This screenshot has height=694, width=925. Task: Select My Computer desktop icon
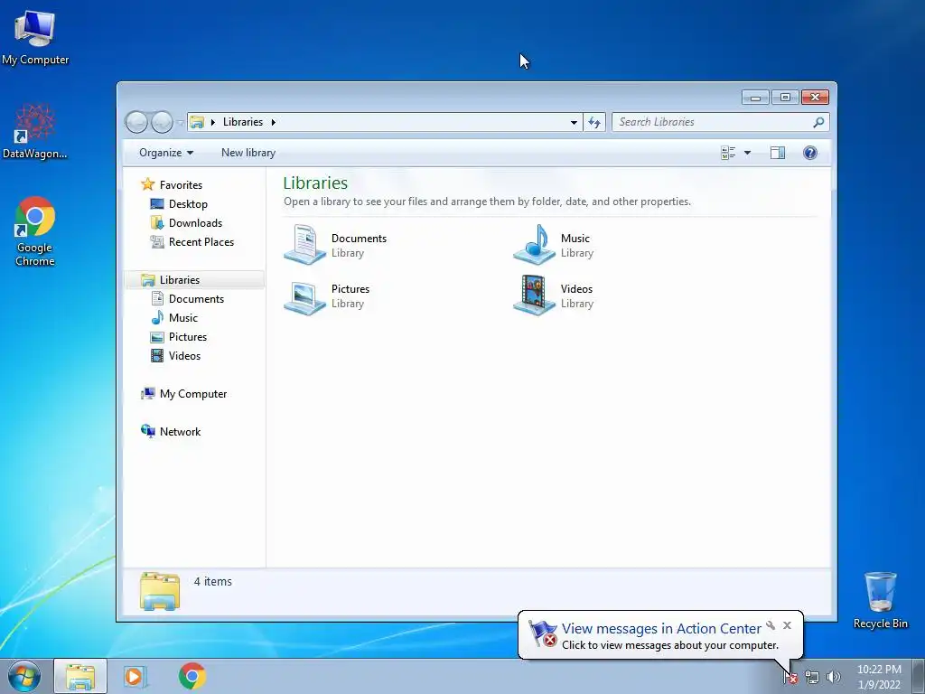(x=35, y=37)
